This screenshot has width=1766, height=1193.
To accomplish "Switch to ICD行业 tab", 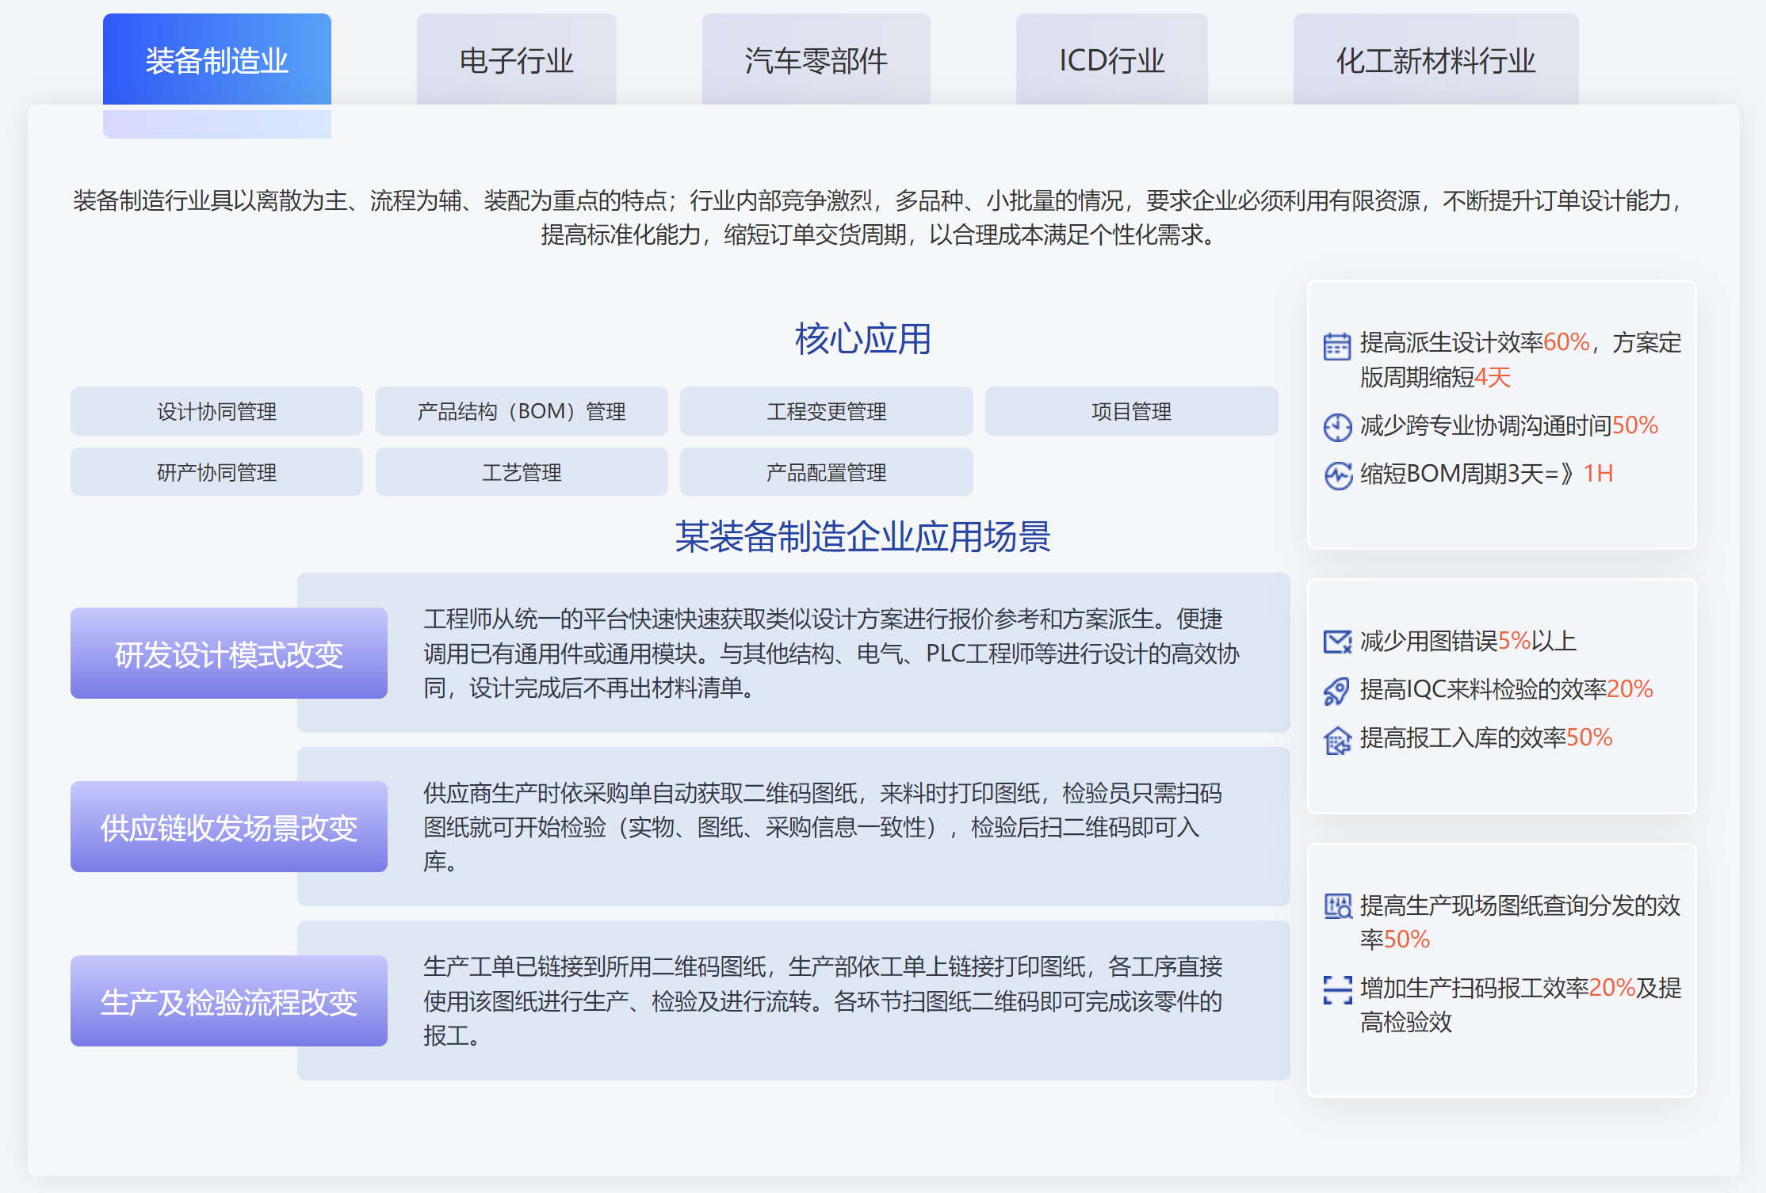I will point(1111,59).
